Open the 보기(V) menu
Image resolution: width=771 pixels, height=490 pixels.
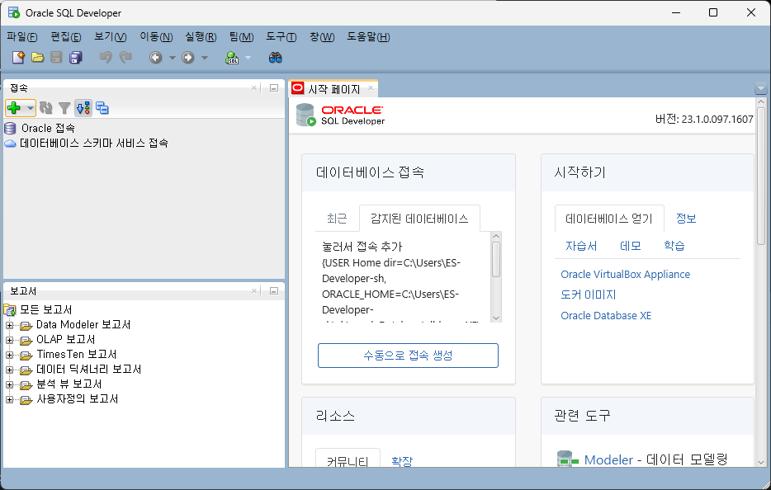click(x=111, y=37)
